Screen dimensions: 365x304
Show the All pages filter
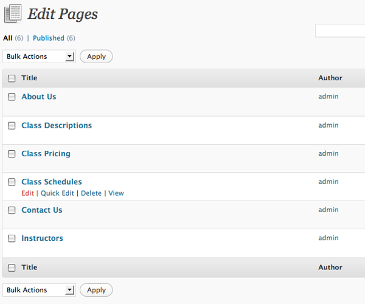point(8,38)
